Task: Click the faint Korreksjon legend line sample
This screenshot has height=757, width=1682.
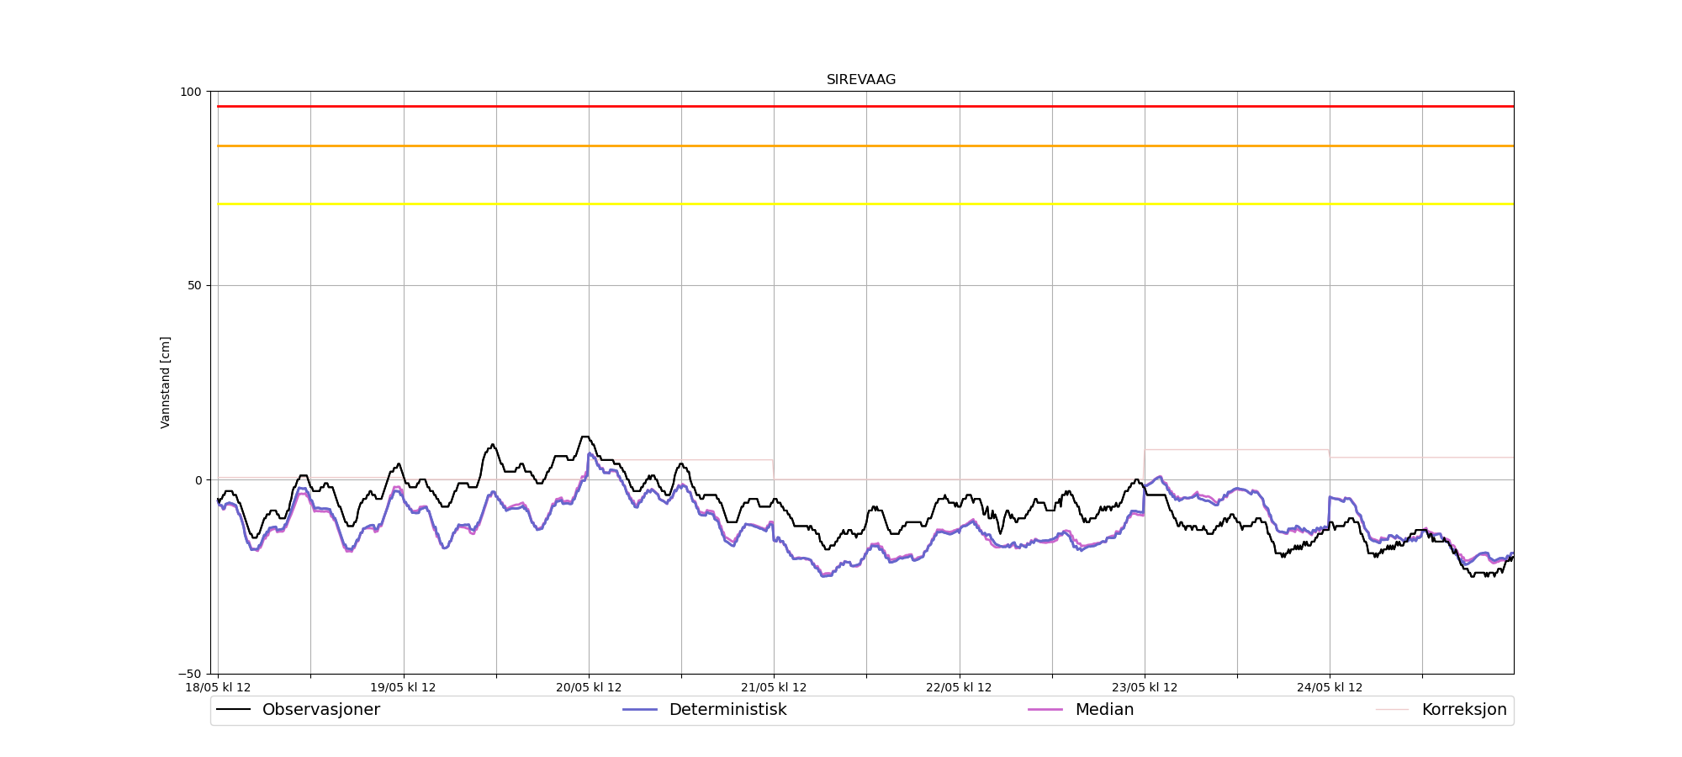Action: [1392, 710]
